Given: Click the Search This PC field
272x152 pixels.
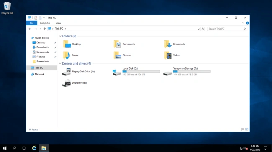Looking at the screenshot, I should (x=227, y=29).
